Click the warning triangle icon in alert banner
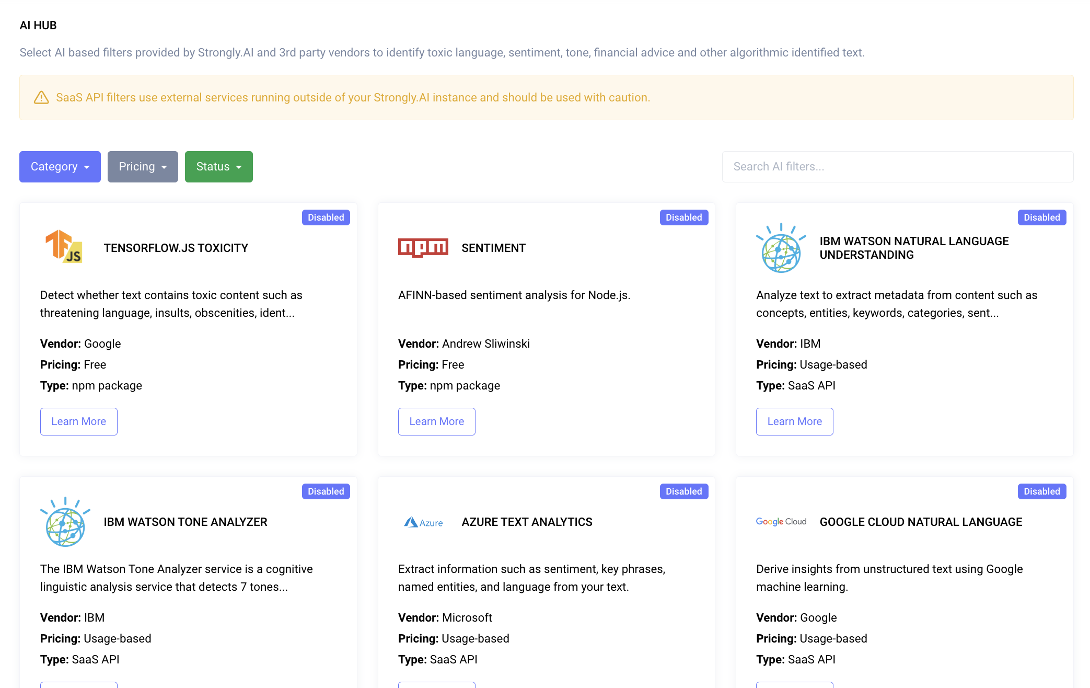The image size is (1090, 688). [x=41, y=98]
